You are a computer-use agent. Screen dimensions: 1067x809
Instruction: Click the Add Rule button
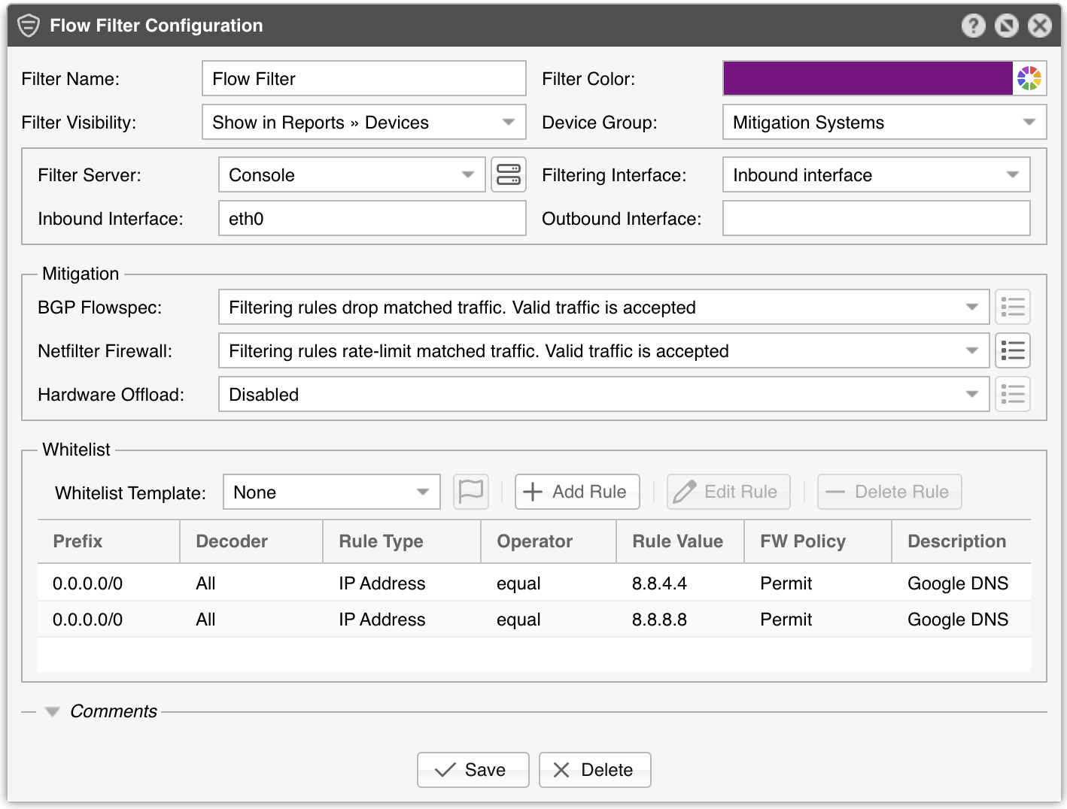pos(577,492)
